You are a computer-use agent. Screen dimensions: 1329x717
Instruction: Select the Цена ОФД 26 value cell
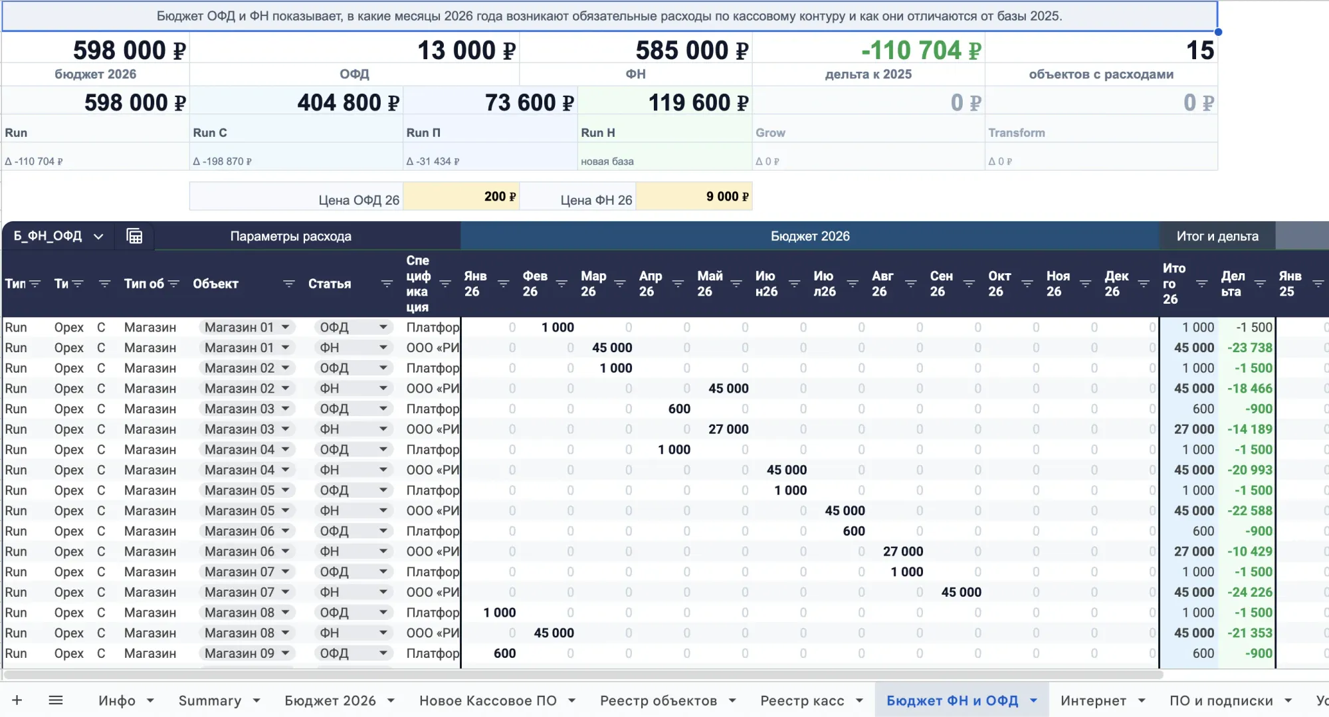coord(461,197)
